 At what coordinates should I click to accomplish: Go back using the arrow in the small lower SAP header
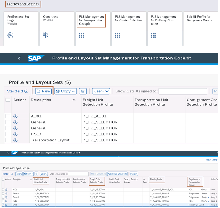(x=8, y=153)
